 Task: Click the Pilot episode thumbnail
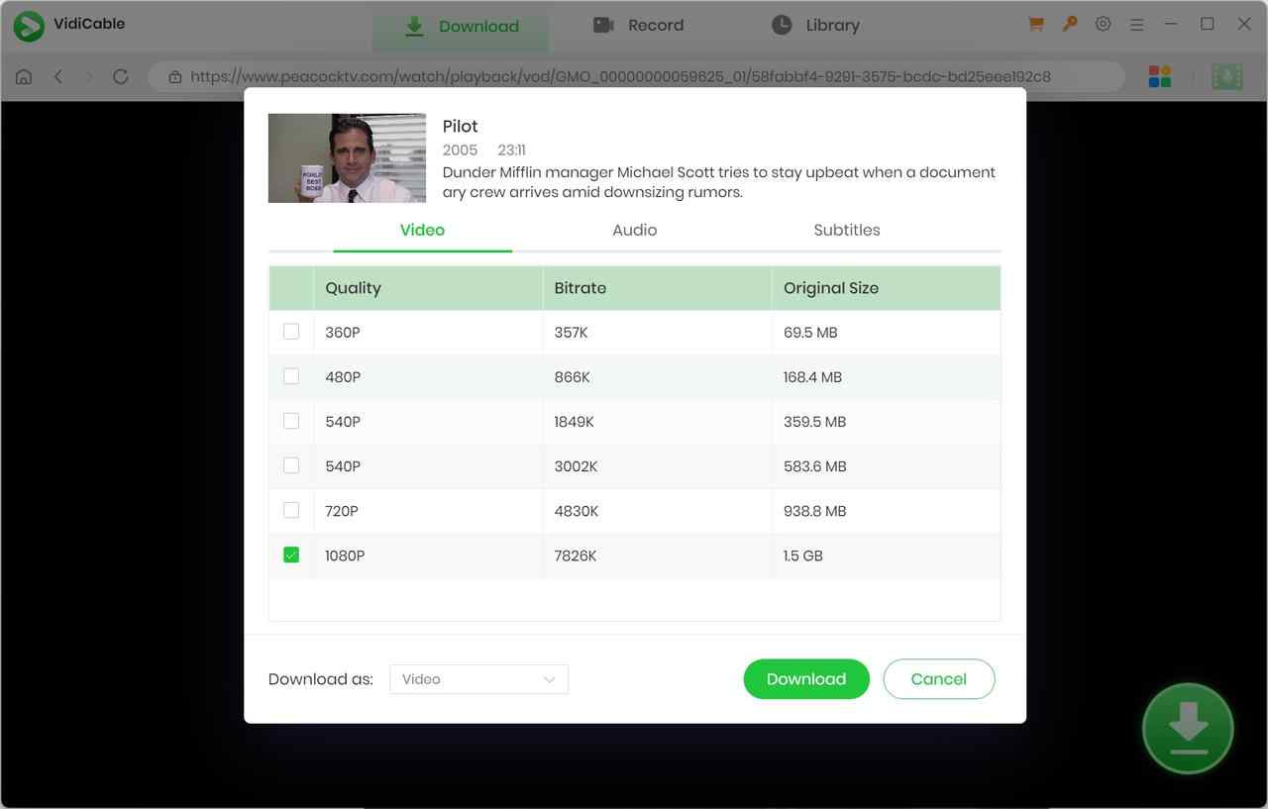347,158
